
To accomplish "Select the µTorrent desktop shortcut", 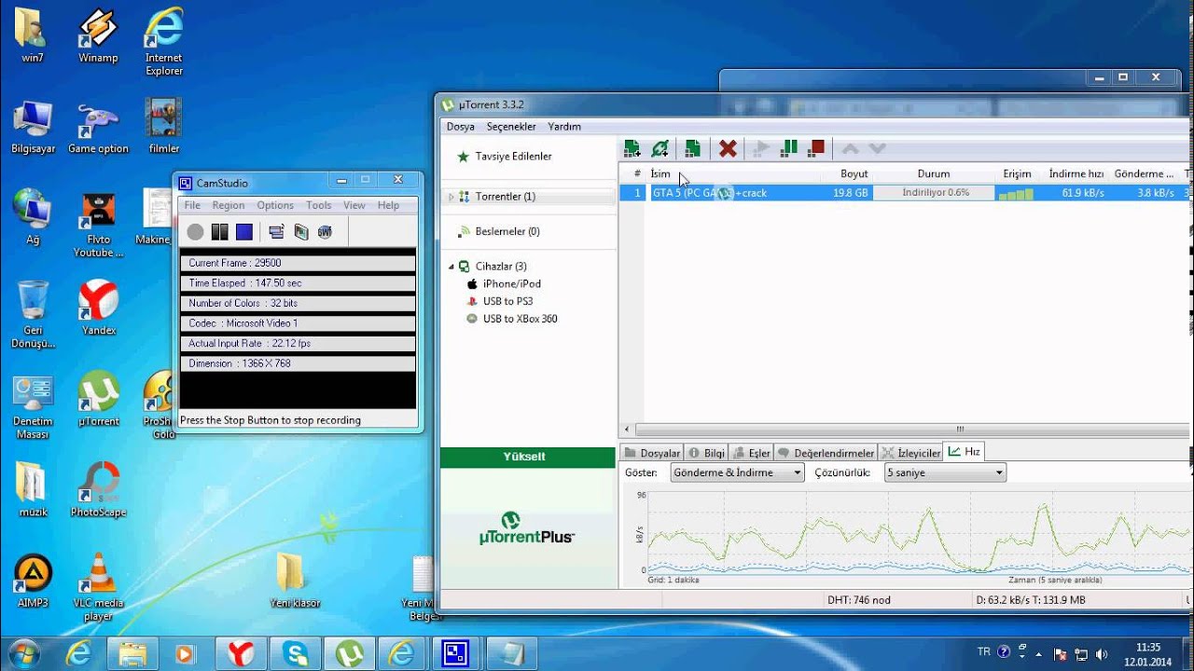I will (98, 398).
